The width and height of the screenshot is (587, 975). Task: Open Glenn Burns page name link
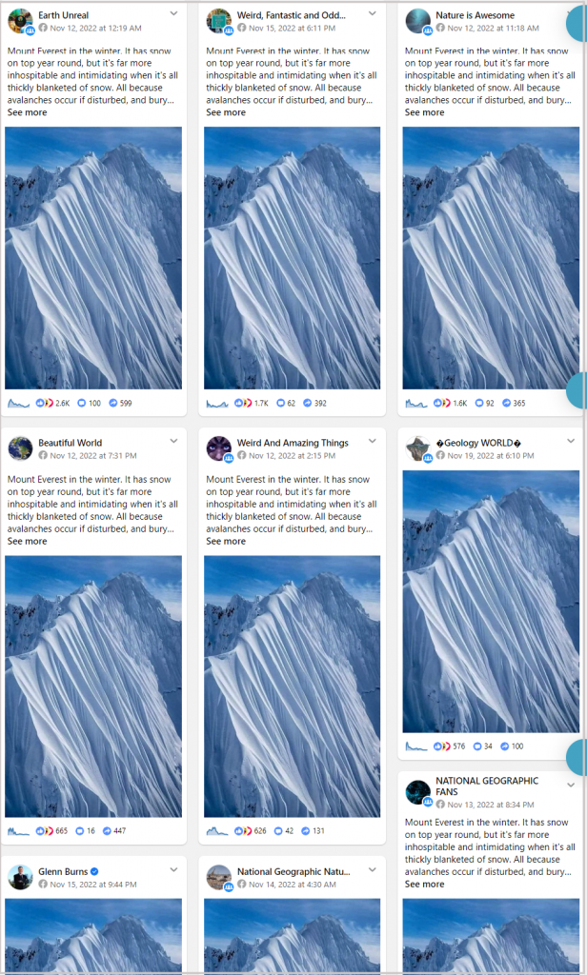click(x=63, y=872)
